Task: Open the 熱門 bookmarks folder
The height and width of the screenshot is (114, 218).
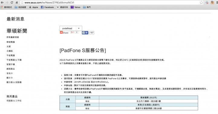Action: click(87, 7)
